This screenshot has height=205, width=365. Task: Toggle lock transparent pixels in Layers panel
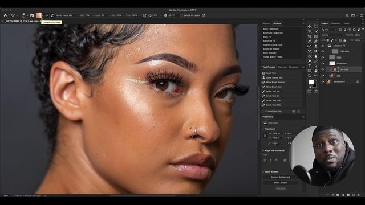tap(328, 40)
